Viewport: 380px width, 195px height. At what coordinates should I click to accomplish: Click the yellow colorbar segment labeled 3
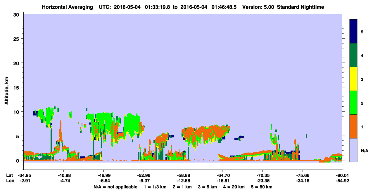pyautogui.click(x=353, y=79)
